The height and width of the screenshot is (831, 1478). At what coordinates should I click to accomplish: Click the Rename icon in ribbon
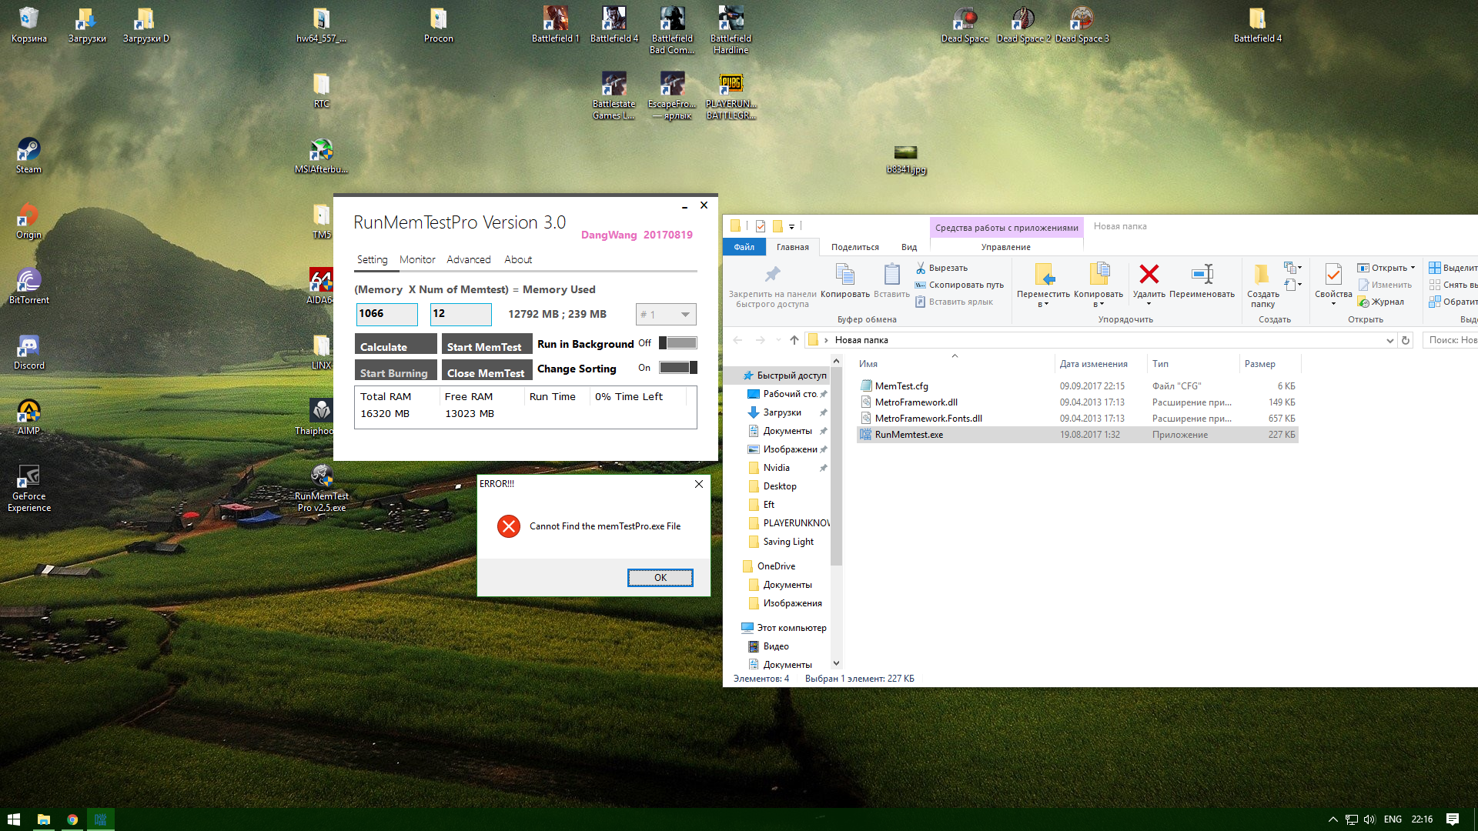tap(1202, 275)
